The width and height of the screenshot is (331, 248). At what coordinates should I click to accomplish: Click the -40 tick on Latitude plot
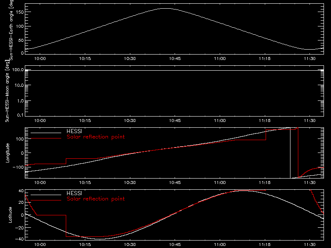19,239
